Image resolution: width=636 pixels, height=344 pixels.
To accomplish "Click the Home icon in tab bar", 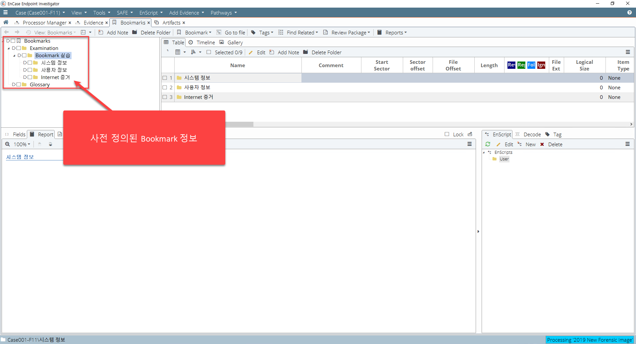I will [x=6, y=22].
